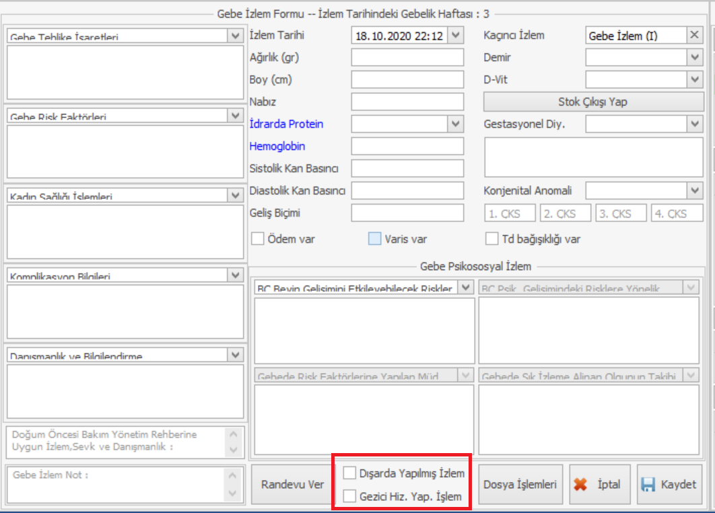Open Gebe Tehlike İşaretleri dropdown
The image size is (715, 513).
(235, 36)
